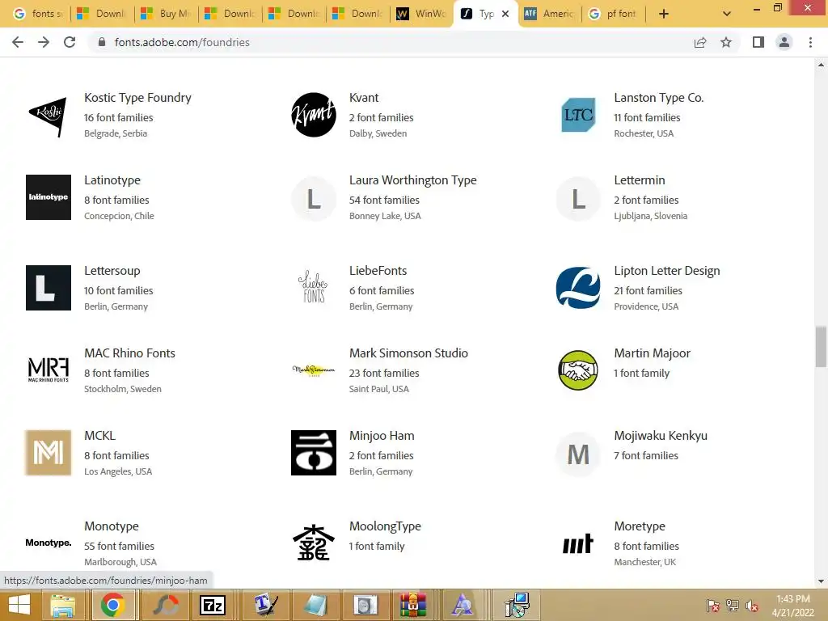Switch to the WinWo tab
This screenshot has width=828, height=621.
click(421, 14)
